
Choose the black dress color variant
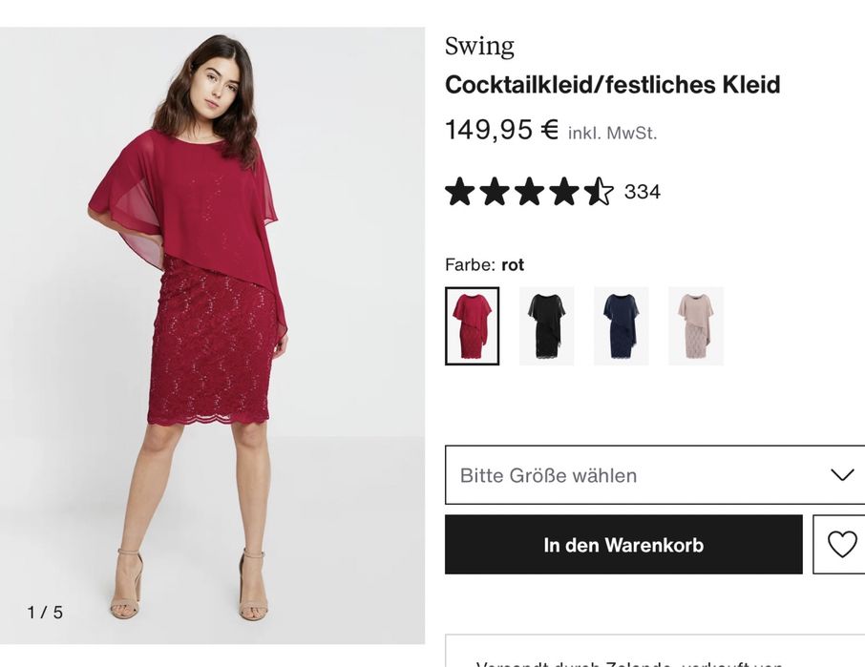(x=546, y=325)
